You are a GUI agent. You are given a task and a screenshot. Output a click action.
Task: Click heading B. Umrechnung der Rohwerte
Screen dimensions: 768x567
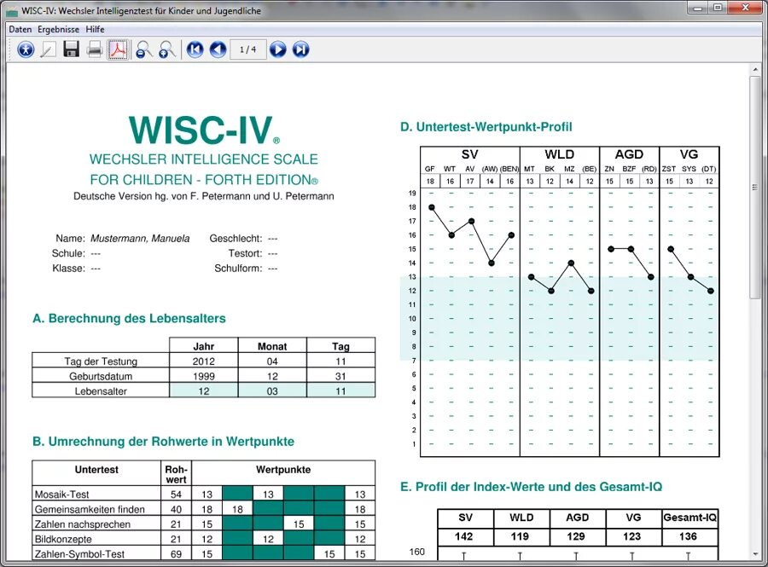163,442
